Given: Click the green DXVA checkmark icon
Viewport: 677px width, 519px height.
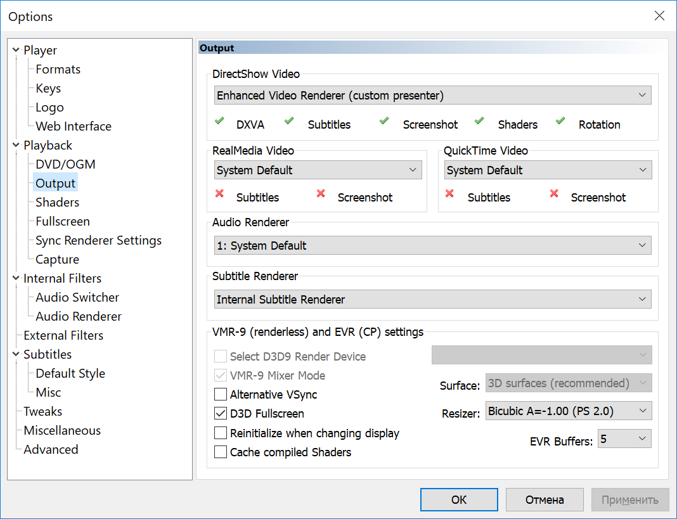Looking at the screenshot, I should point(219,121).
